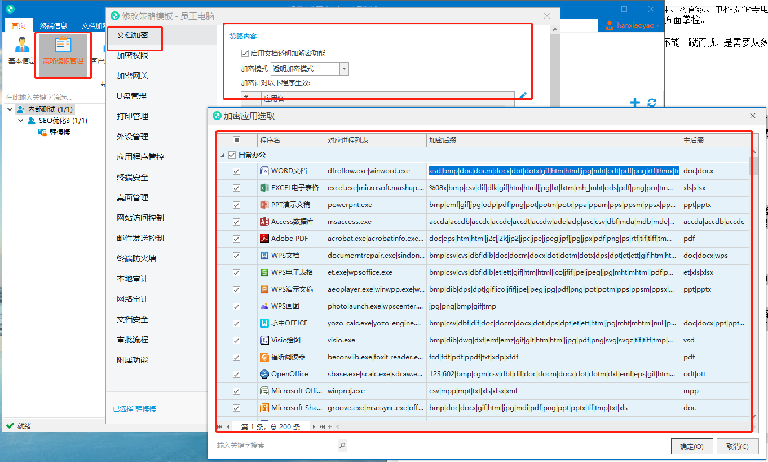Select the winproj.exe process cell

tap(376, 391)
